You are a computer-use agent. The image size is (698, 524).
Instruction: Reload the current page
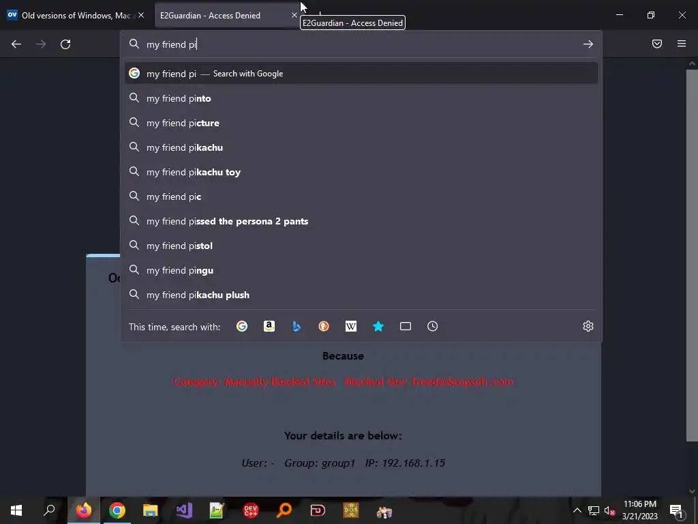coord(65,44)
